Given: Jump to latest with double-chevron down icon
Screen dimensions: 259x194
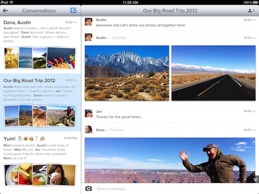Looking at the screenshot, I should 255,179.
